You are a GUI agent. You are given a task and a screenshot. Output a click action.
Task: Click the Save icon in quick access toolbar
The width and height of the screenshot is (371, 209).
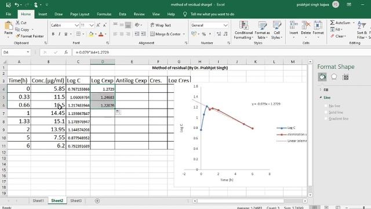coord(8,5)
